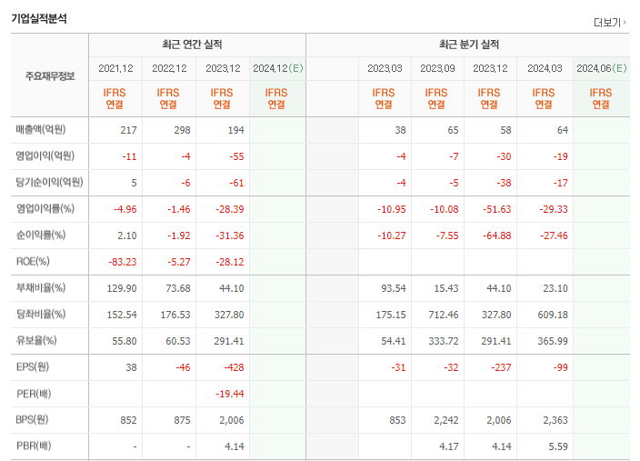Click the 2,242 BPS value
This screenshot has height=461, width=640.
pyautogui.click(x=446, y=420)
